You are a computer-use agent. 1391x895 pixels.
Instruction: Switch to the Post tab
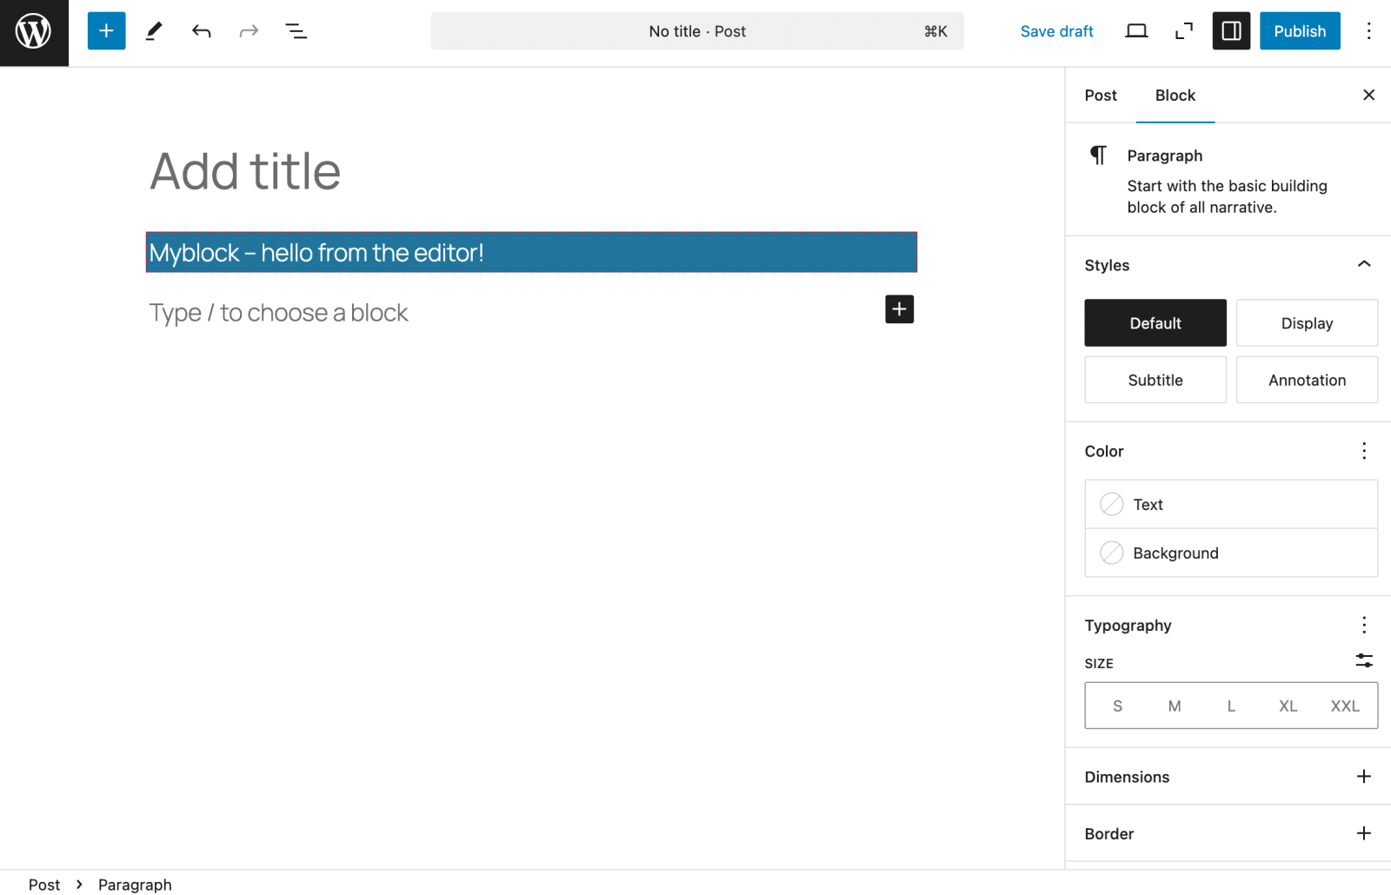(x=1101, y=96)
